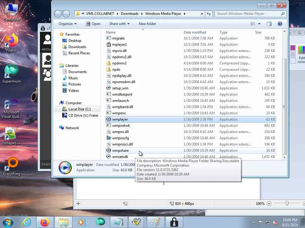The image size is (305, 228).
Task: Change view with the view icon
Action: pos(253,24)
